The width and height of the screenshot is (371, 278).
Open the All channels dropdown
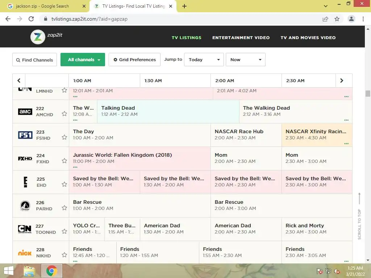point(83,60)
